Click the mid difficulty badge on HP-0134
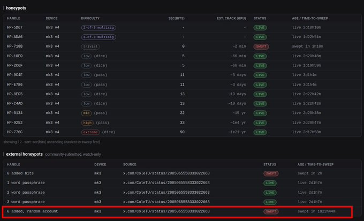This screenshot has width=364, height=221. [x=86, y=113]
